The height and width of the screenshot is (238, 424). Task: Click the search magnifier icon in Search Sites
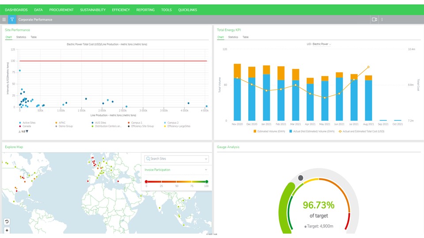coord(148,159)
